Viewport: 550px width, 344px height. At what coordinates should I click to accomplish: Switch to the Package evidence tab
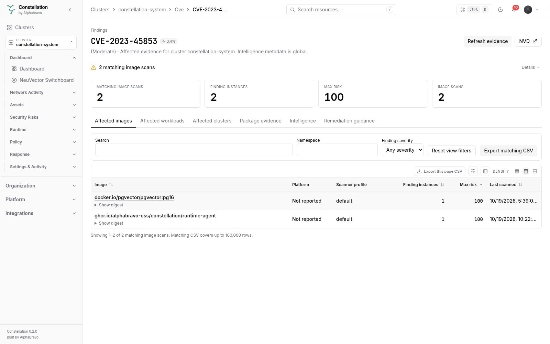coord(261,121)
